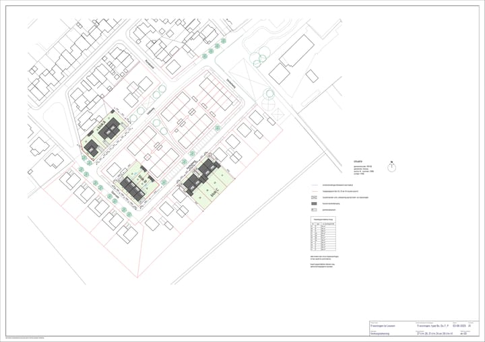
Task: Click the "situatie" heading above the legend
Action: click(x=357, y=162)
